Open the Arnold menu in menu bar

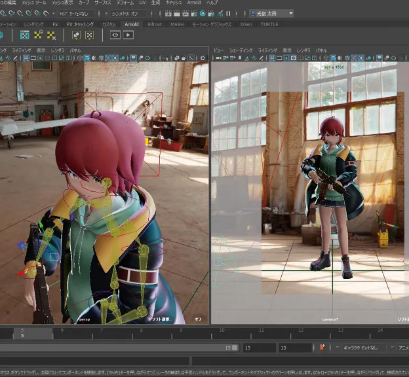tap(194, 3)
